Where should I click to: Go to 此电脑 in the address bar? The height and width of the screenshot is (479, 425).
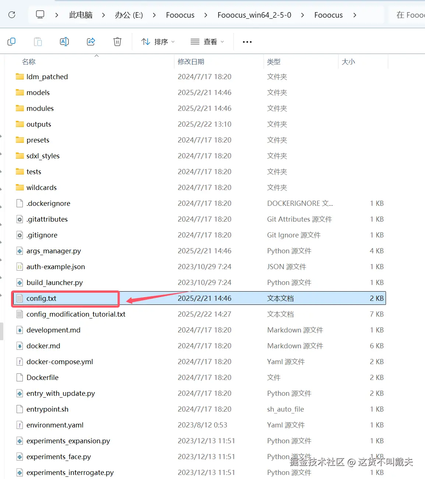[81, 15]
